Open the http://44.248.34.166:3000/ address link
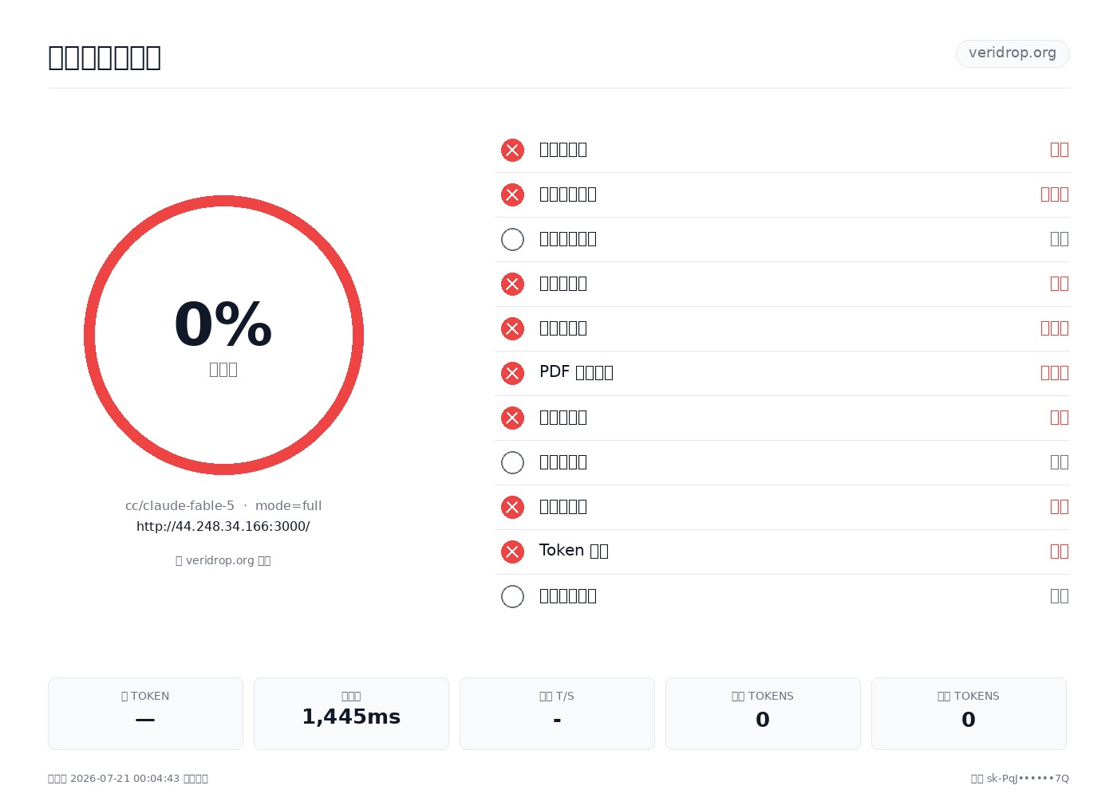1117x797 pixels. coord(223,526)
